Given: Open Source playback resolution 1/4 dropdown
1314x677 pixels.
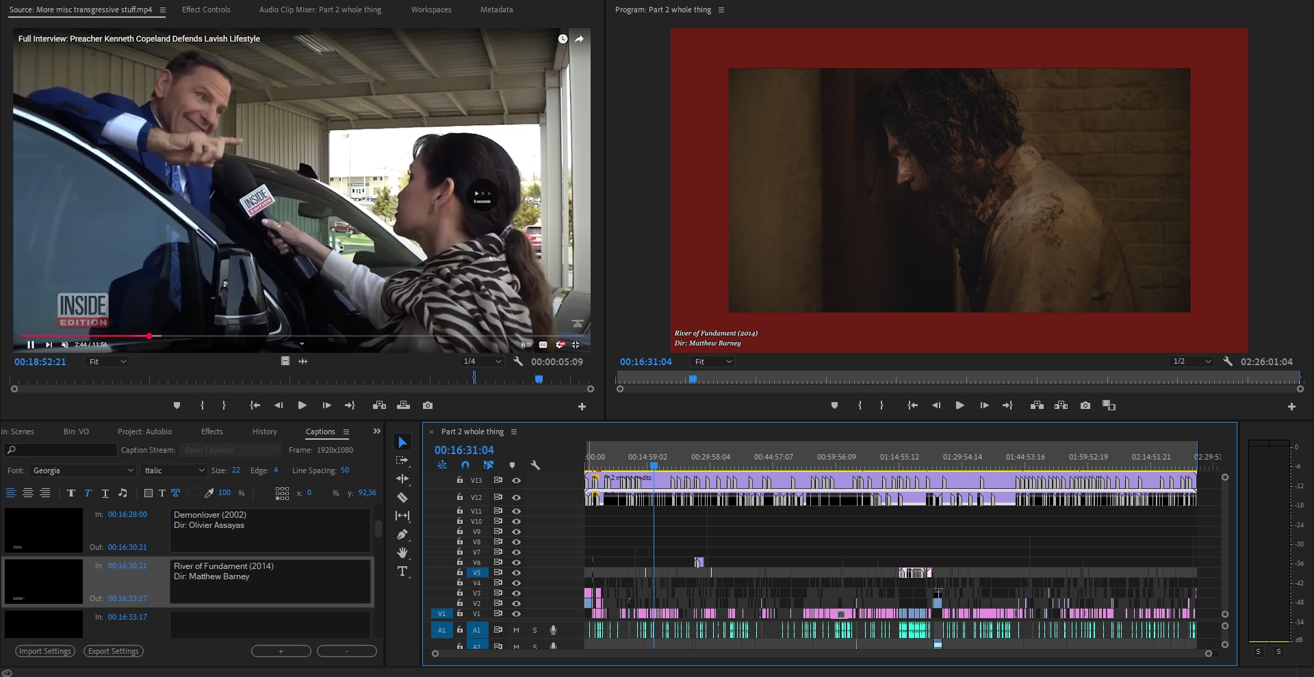Looking at the screenshot, I should [x=482, y=362].
